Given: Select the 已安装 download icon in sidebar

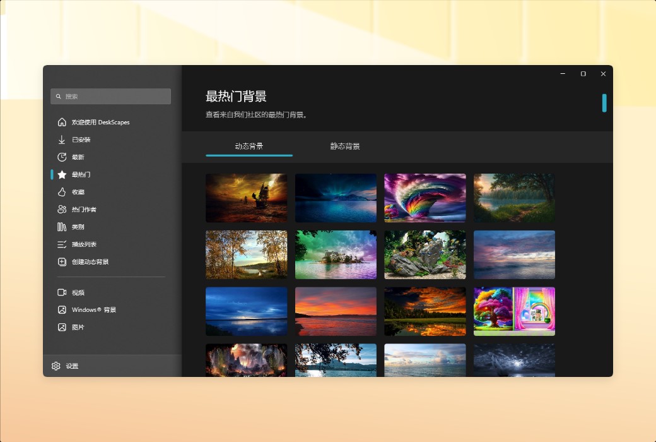Looking at the screenshot, I should [x=61, y=140].
